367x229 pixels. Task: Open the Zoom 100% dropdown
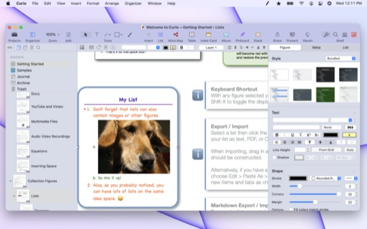[53, 35]
